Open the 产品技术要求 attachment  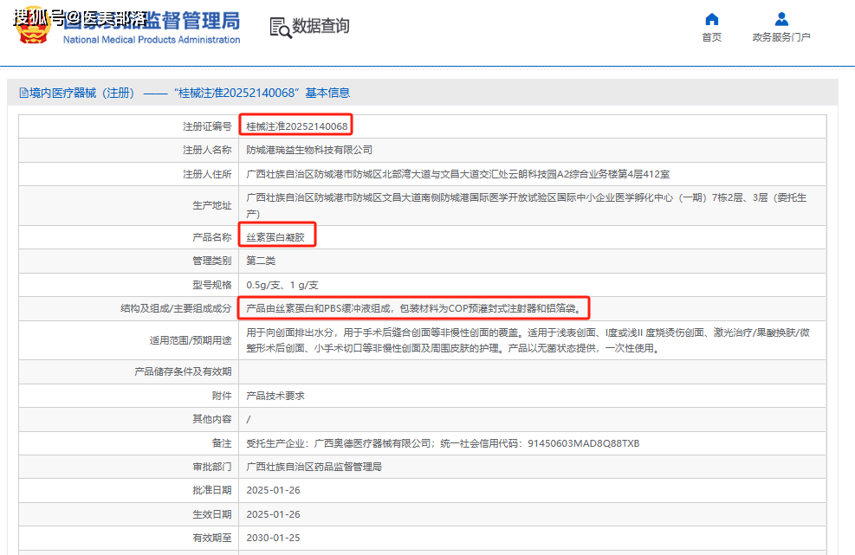click(275, 396)
